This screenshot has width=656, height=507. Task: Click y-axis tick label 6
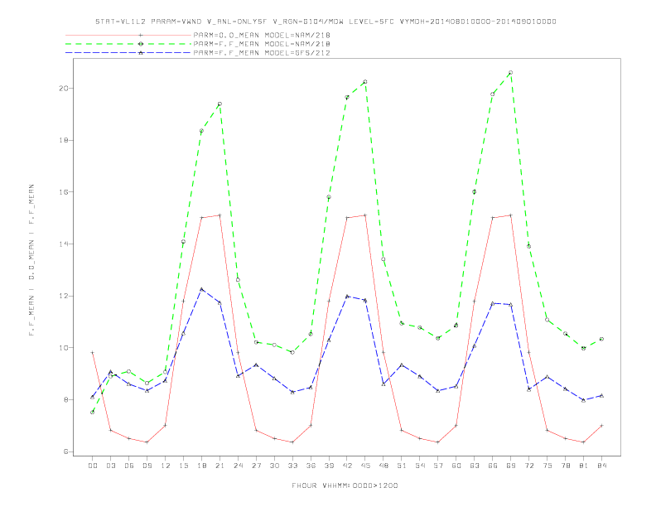click(65, 451)
